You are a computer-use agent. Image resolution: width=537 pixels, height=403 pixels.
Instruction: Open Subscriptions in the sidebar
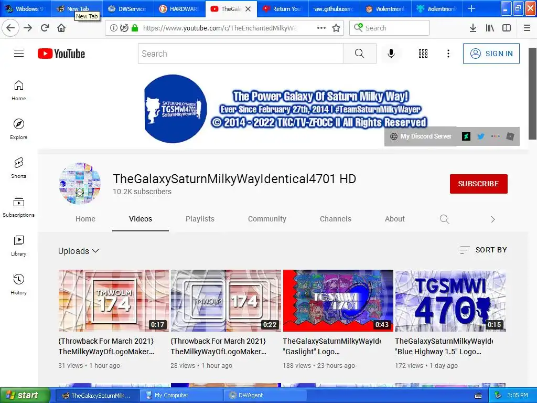pyautogui.click(x=19, y=207)
